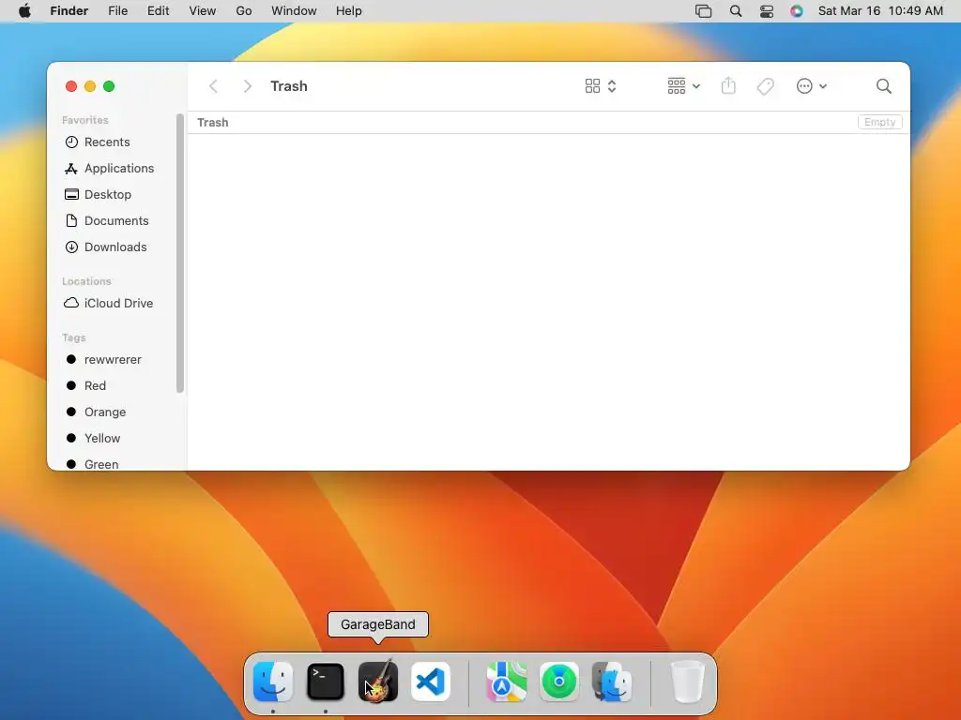
Task: Open the Help menu
Action: pyautogui.click(x=349, y=11)
